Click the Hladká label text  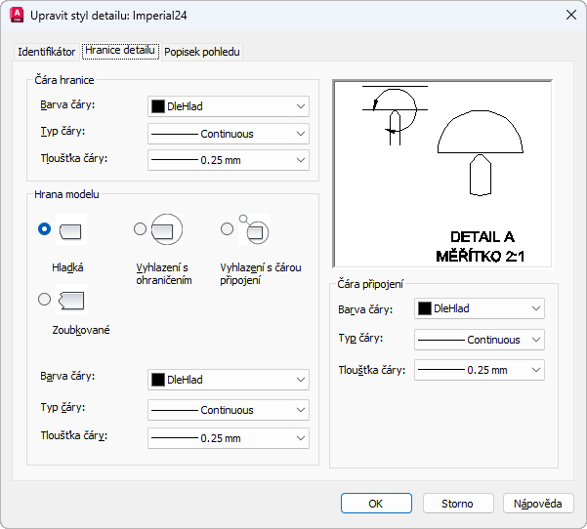click(67, 267)
